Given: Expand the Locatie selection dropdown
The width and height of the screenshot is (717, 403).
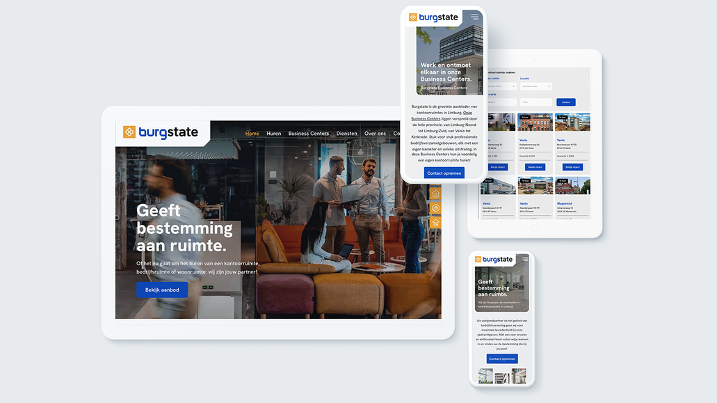Looking at the screenshot, I should click(x=535, y=86).
